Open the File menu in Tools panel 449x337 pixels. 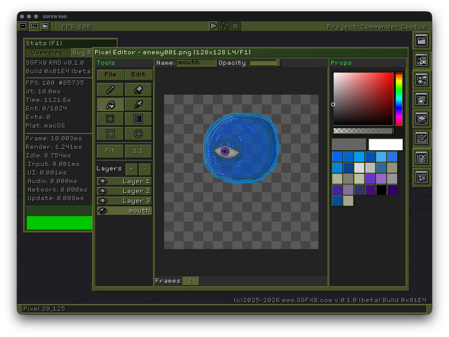coord(110,74)
